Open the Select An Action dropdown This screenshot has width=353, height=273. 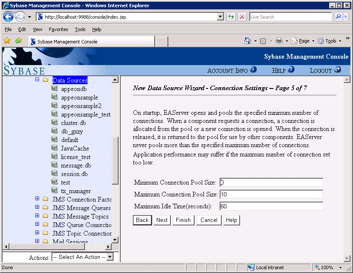coord(82,257)
